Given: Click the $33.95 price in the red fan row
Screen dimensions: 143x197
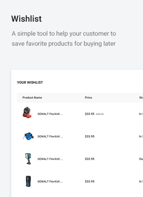Looking at the screenshot, I should 90,114.
